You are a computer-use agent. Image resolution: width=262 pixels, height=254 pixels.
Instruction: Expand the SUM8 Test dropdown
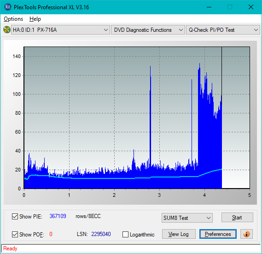pos(187,218)
